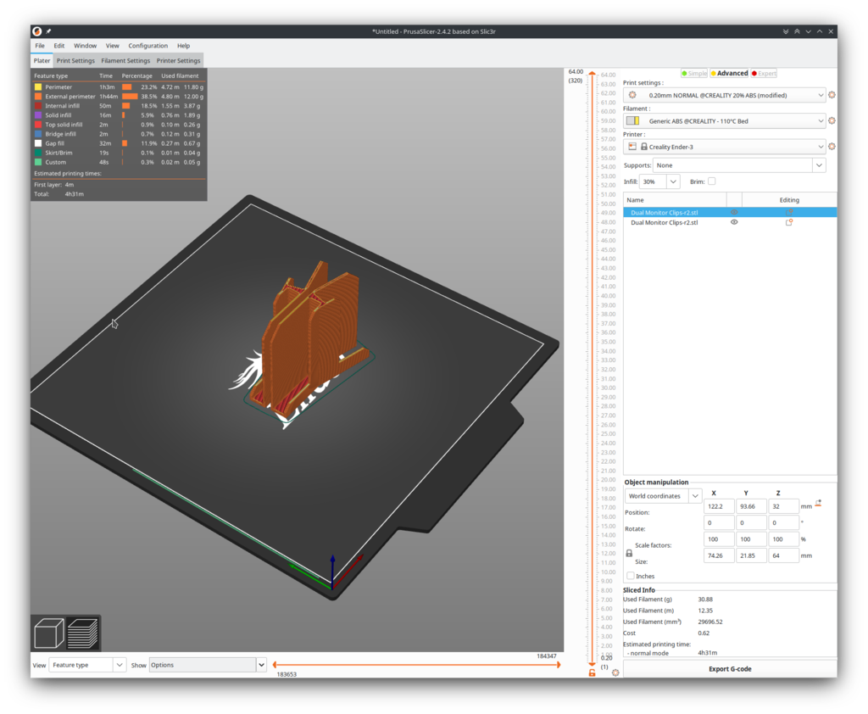This screenshot has height=714, width=868.
Task: Open the Printer preset dropdown
Action: click(725, 147)
